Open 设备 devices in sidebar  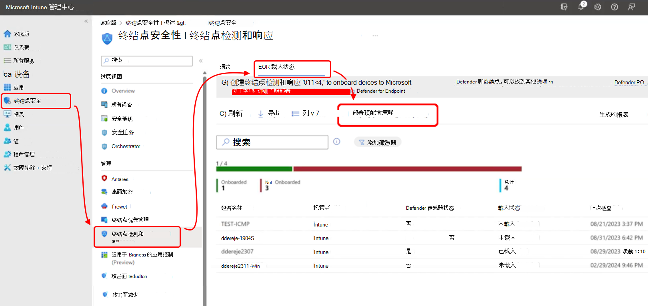[x=17, y=74]
